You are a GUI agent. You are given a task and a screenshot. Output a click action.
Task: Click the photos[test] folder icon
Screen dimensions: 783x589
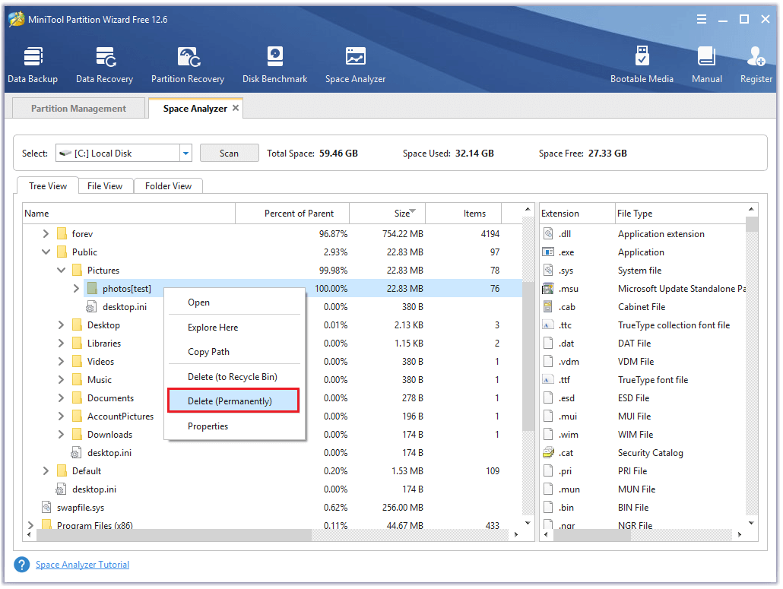coord(92,289)
